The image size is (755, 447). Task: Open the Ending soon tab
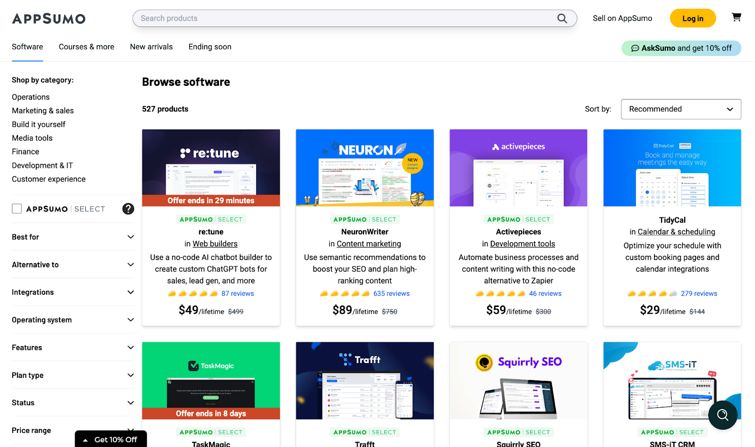tap(210, 47)
